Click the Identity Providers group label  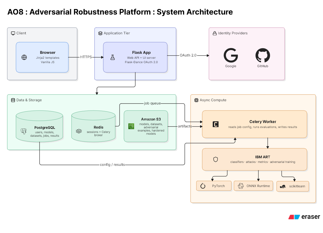[x=233, y=33]
